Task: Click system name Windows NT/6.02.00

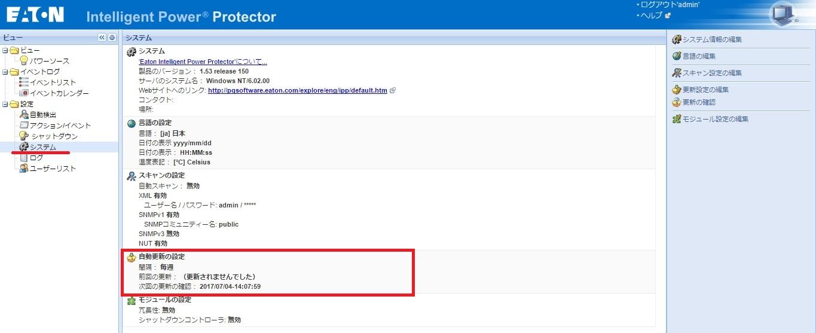Action: pyautogui.click(x=238, y=81)
